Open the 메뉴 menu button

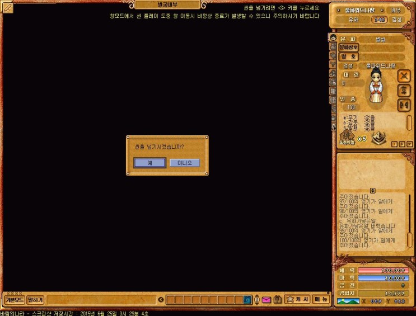(320, 300)
